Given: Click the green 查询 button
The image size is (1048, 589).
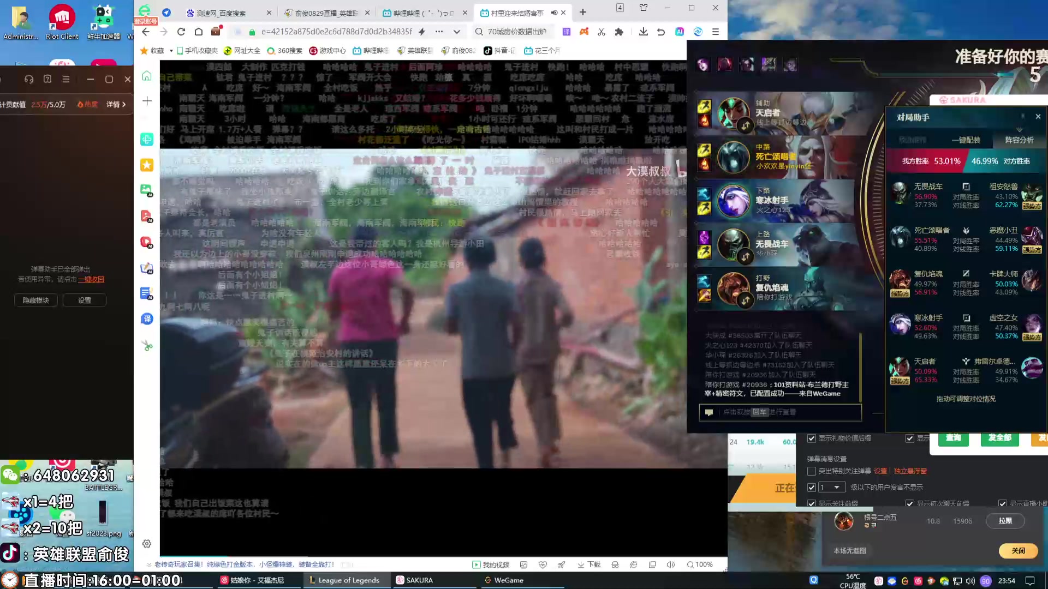Looking at the screenshot, I should (x=953, y=438).
